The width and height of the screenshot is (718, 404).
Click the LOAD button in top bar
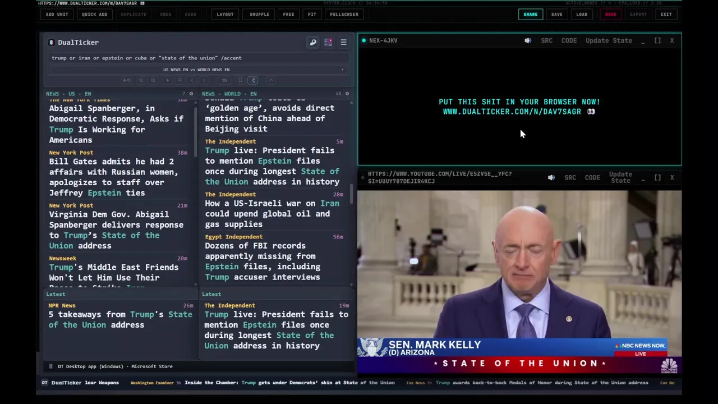(x=582, y=14)
